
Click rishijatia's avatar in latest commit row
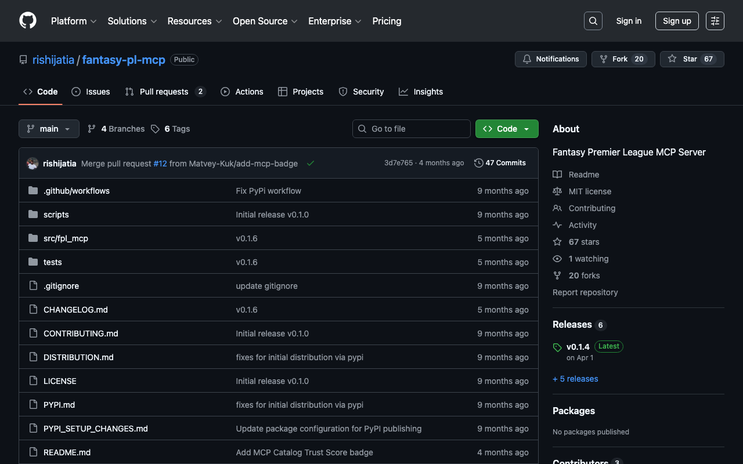(33, 164)
